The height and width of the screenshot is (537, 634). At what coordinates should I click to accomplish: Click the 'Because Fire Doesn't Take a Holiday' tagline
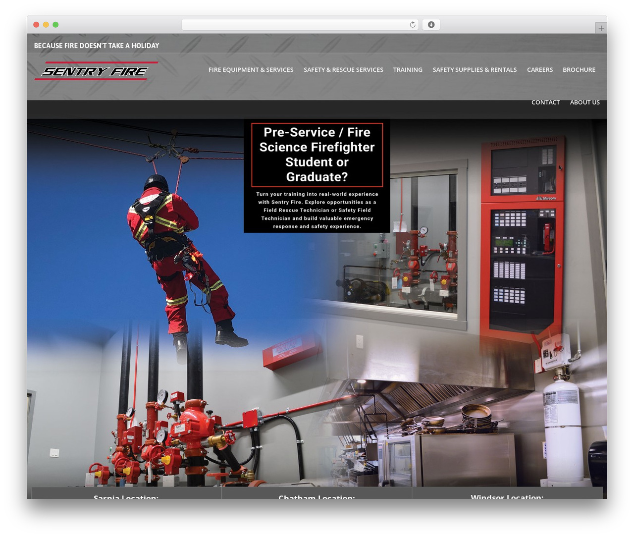click(97, 46)
